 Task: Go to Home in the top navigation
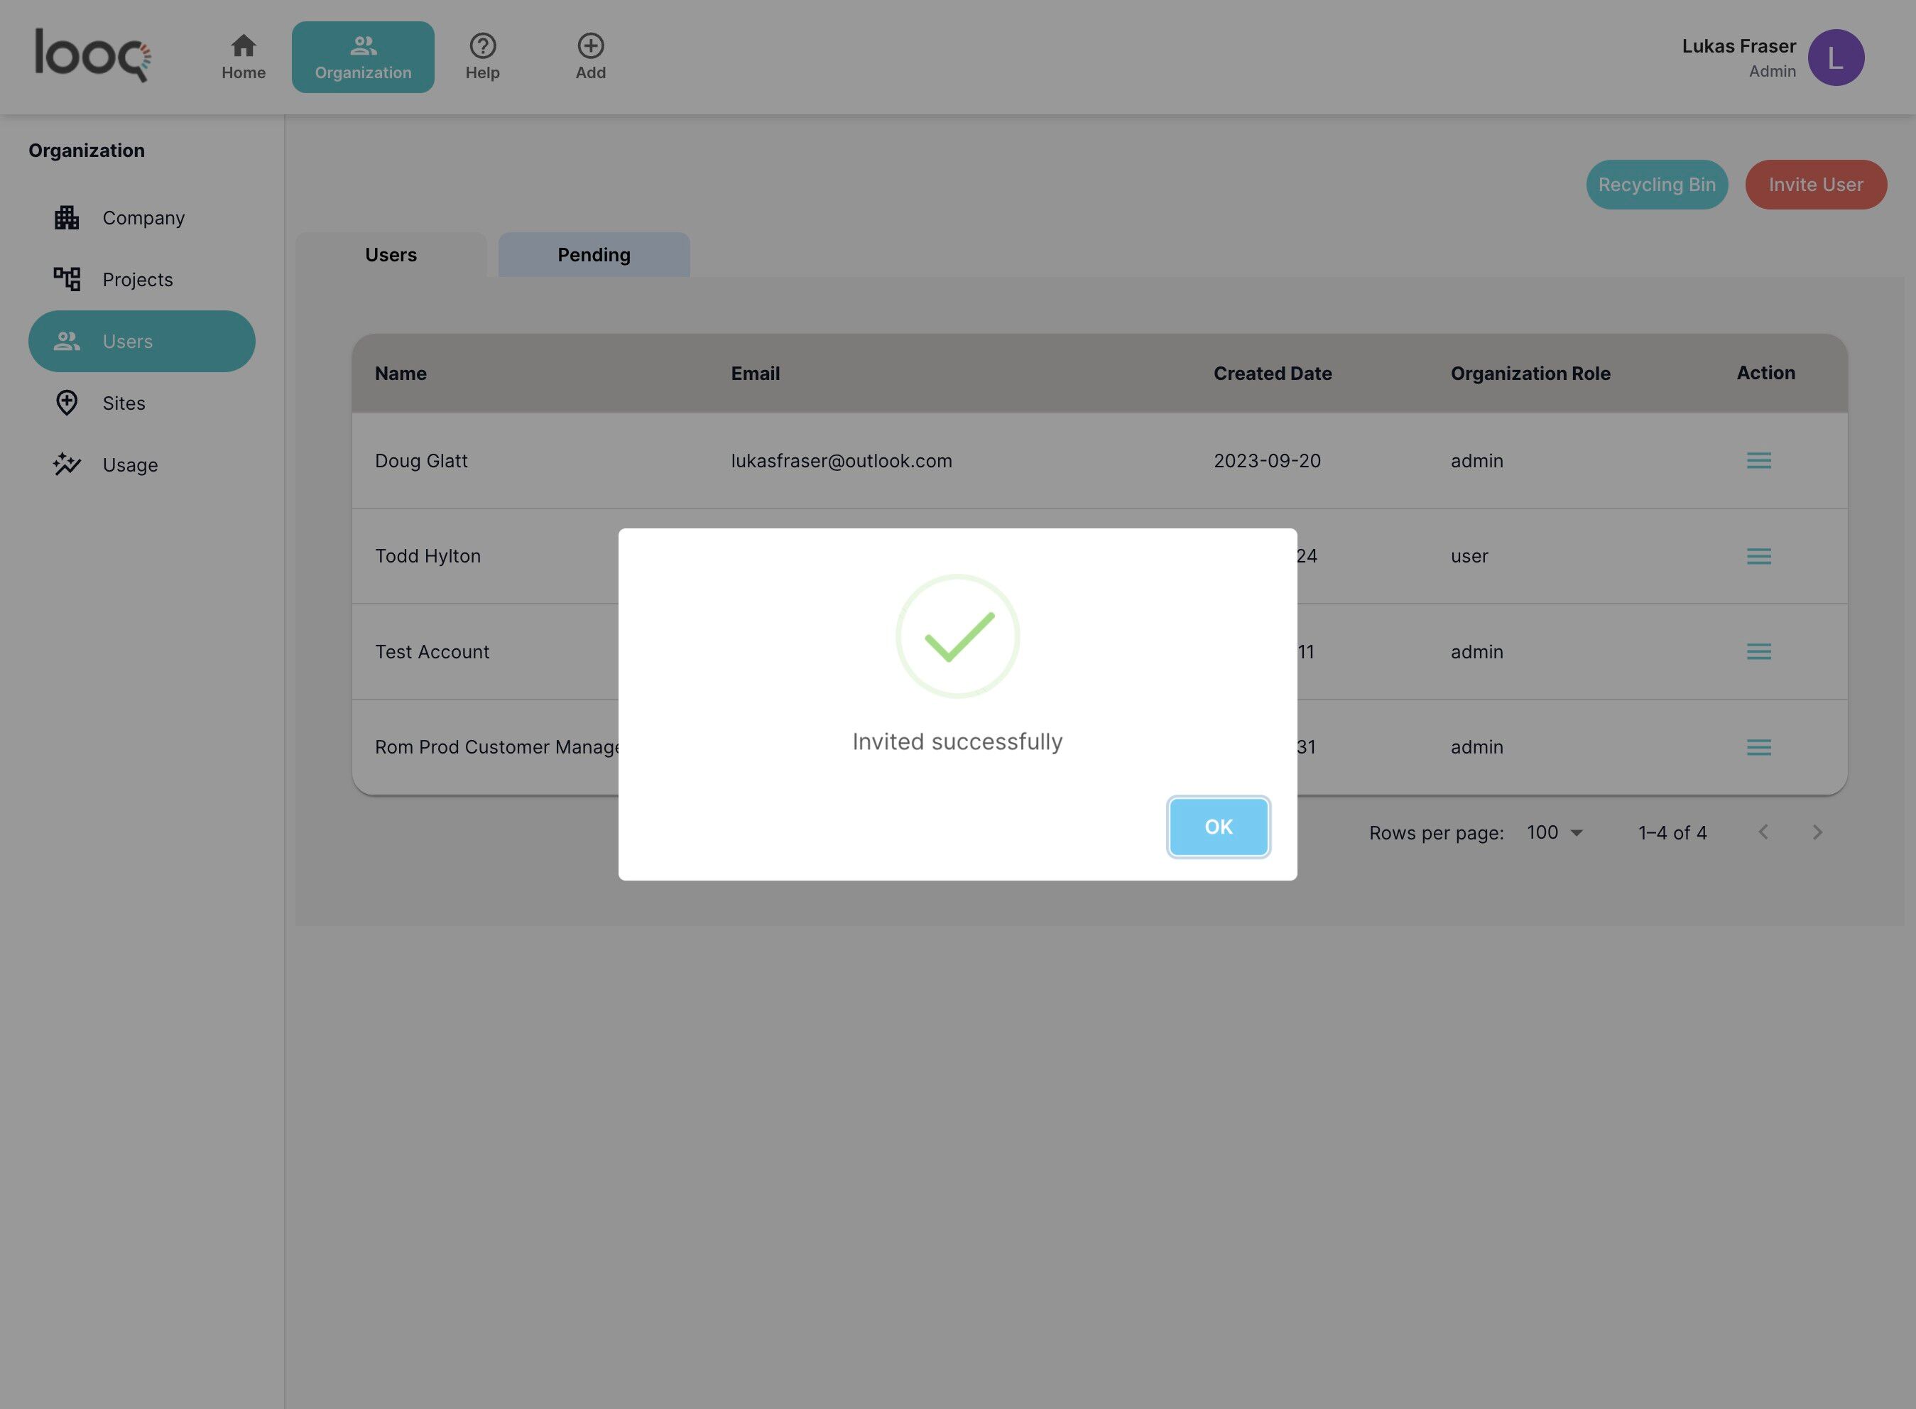pos(243,57)
